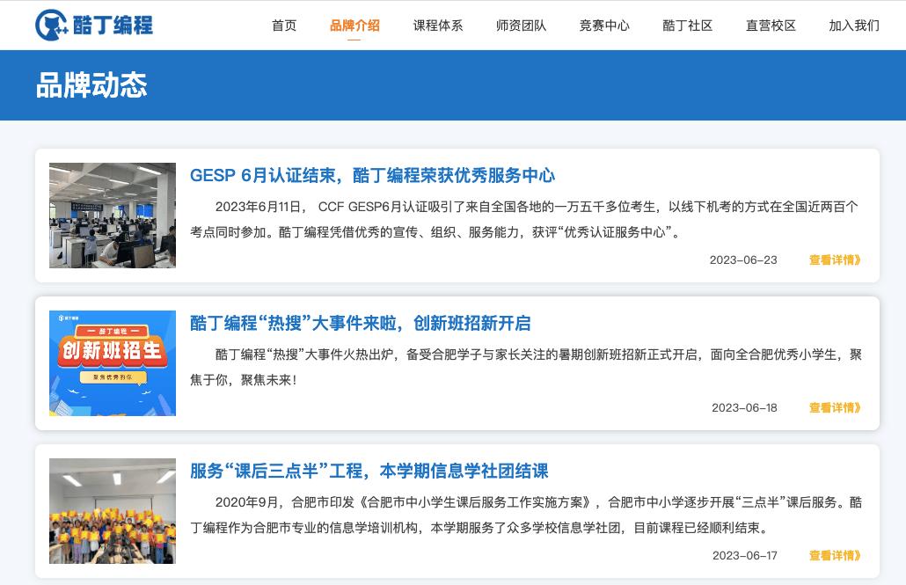Open the 师资团队 menu item
The height and width of the screenshot is (585, 906).
521,26
